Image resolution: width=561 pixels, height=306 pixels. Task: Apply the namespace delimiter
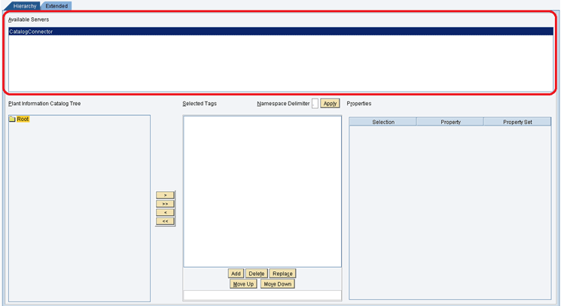click(330, 103)
